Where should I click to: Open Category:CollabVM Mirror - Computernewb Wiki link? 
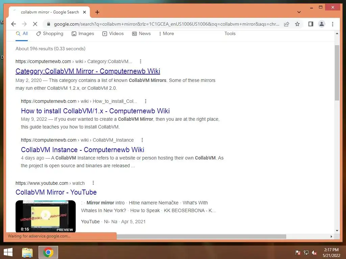point(88,71)
